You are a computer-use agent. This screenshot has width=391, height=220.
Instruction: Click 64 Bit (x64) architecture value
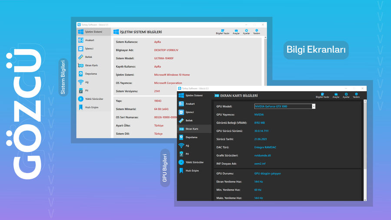click(x=161, y=109)
